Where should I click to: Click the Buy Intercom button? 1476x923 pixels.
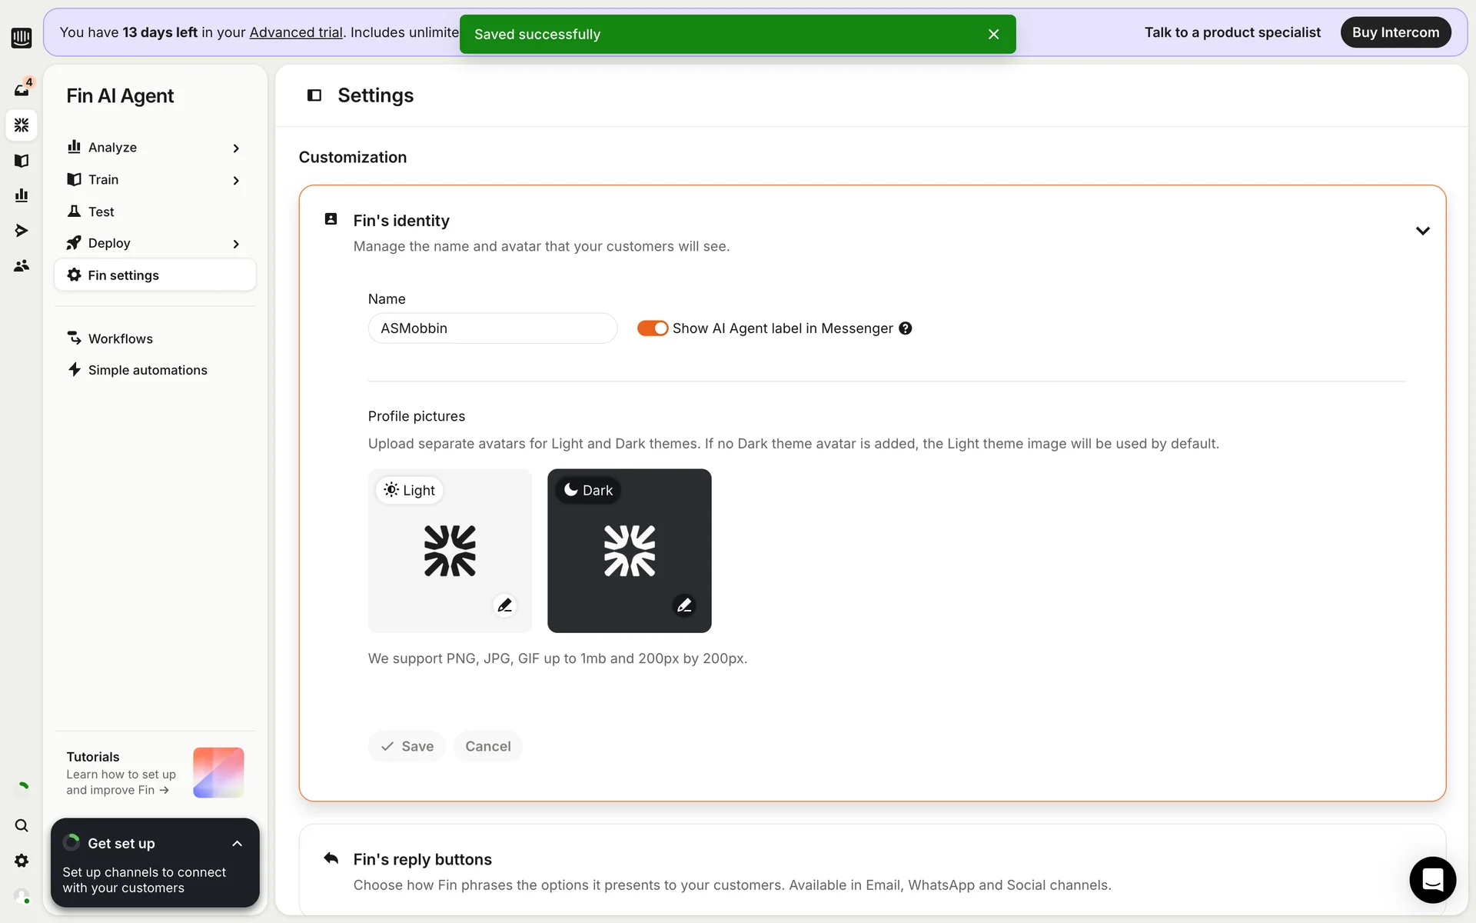(x=1395, y=32)
